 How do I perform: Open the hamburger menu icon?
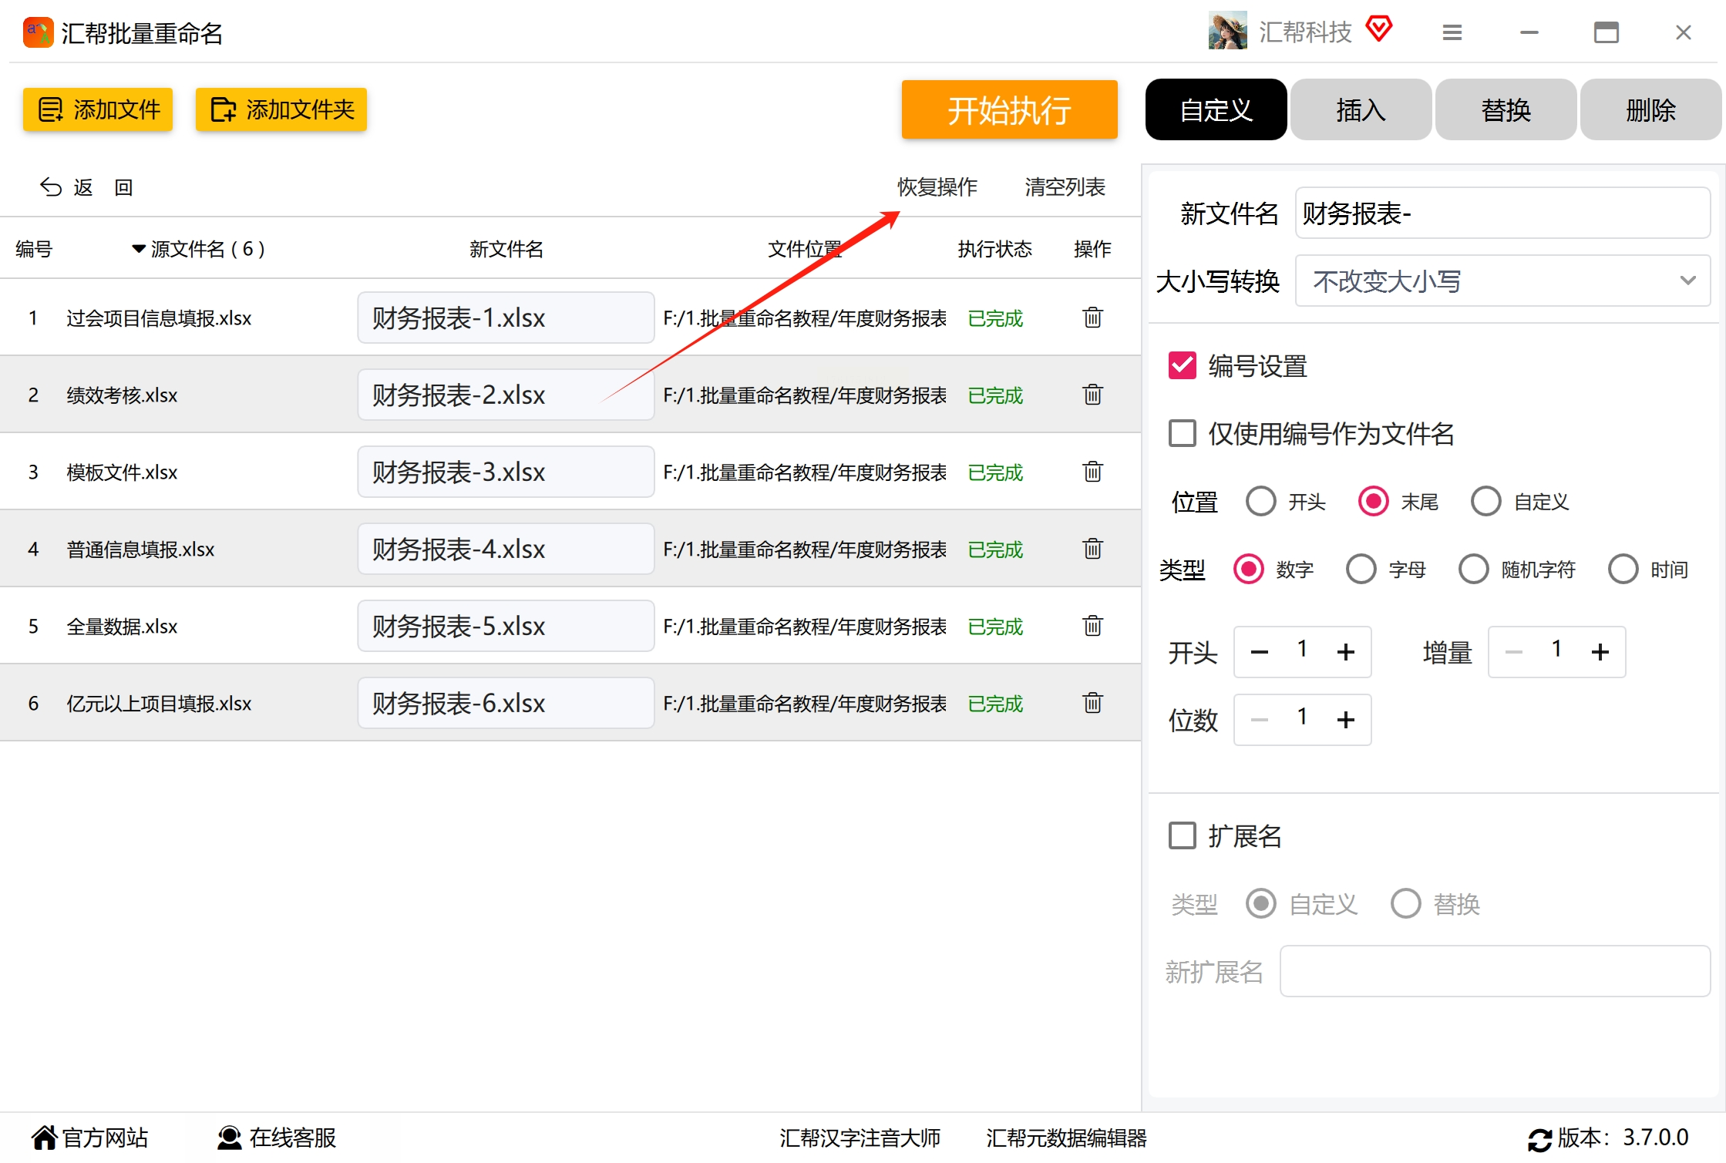1452,32
